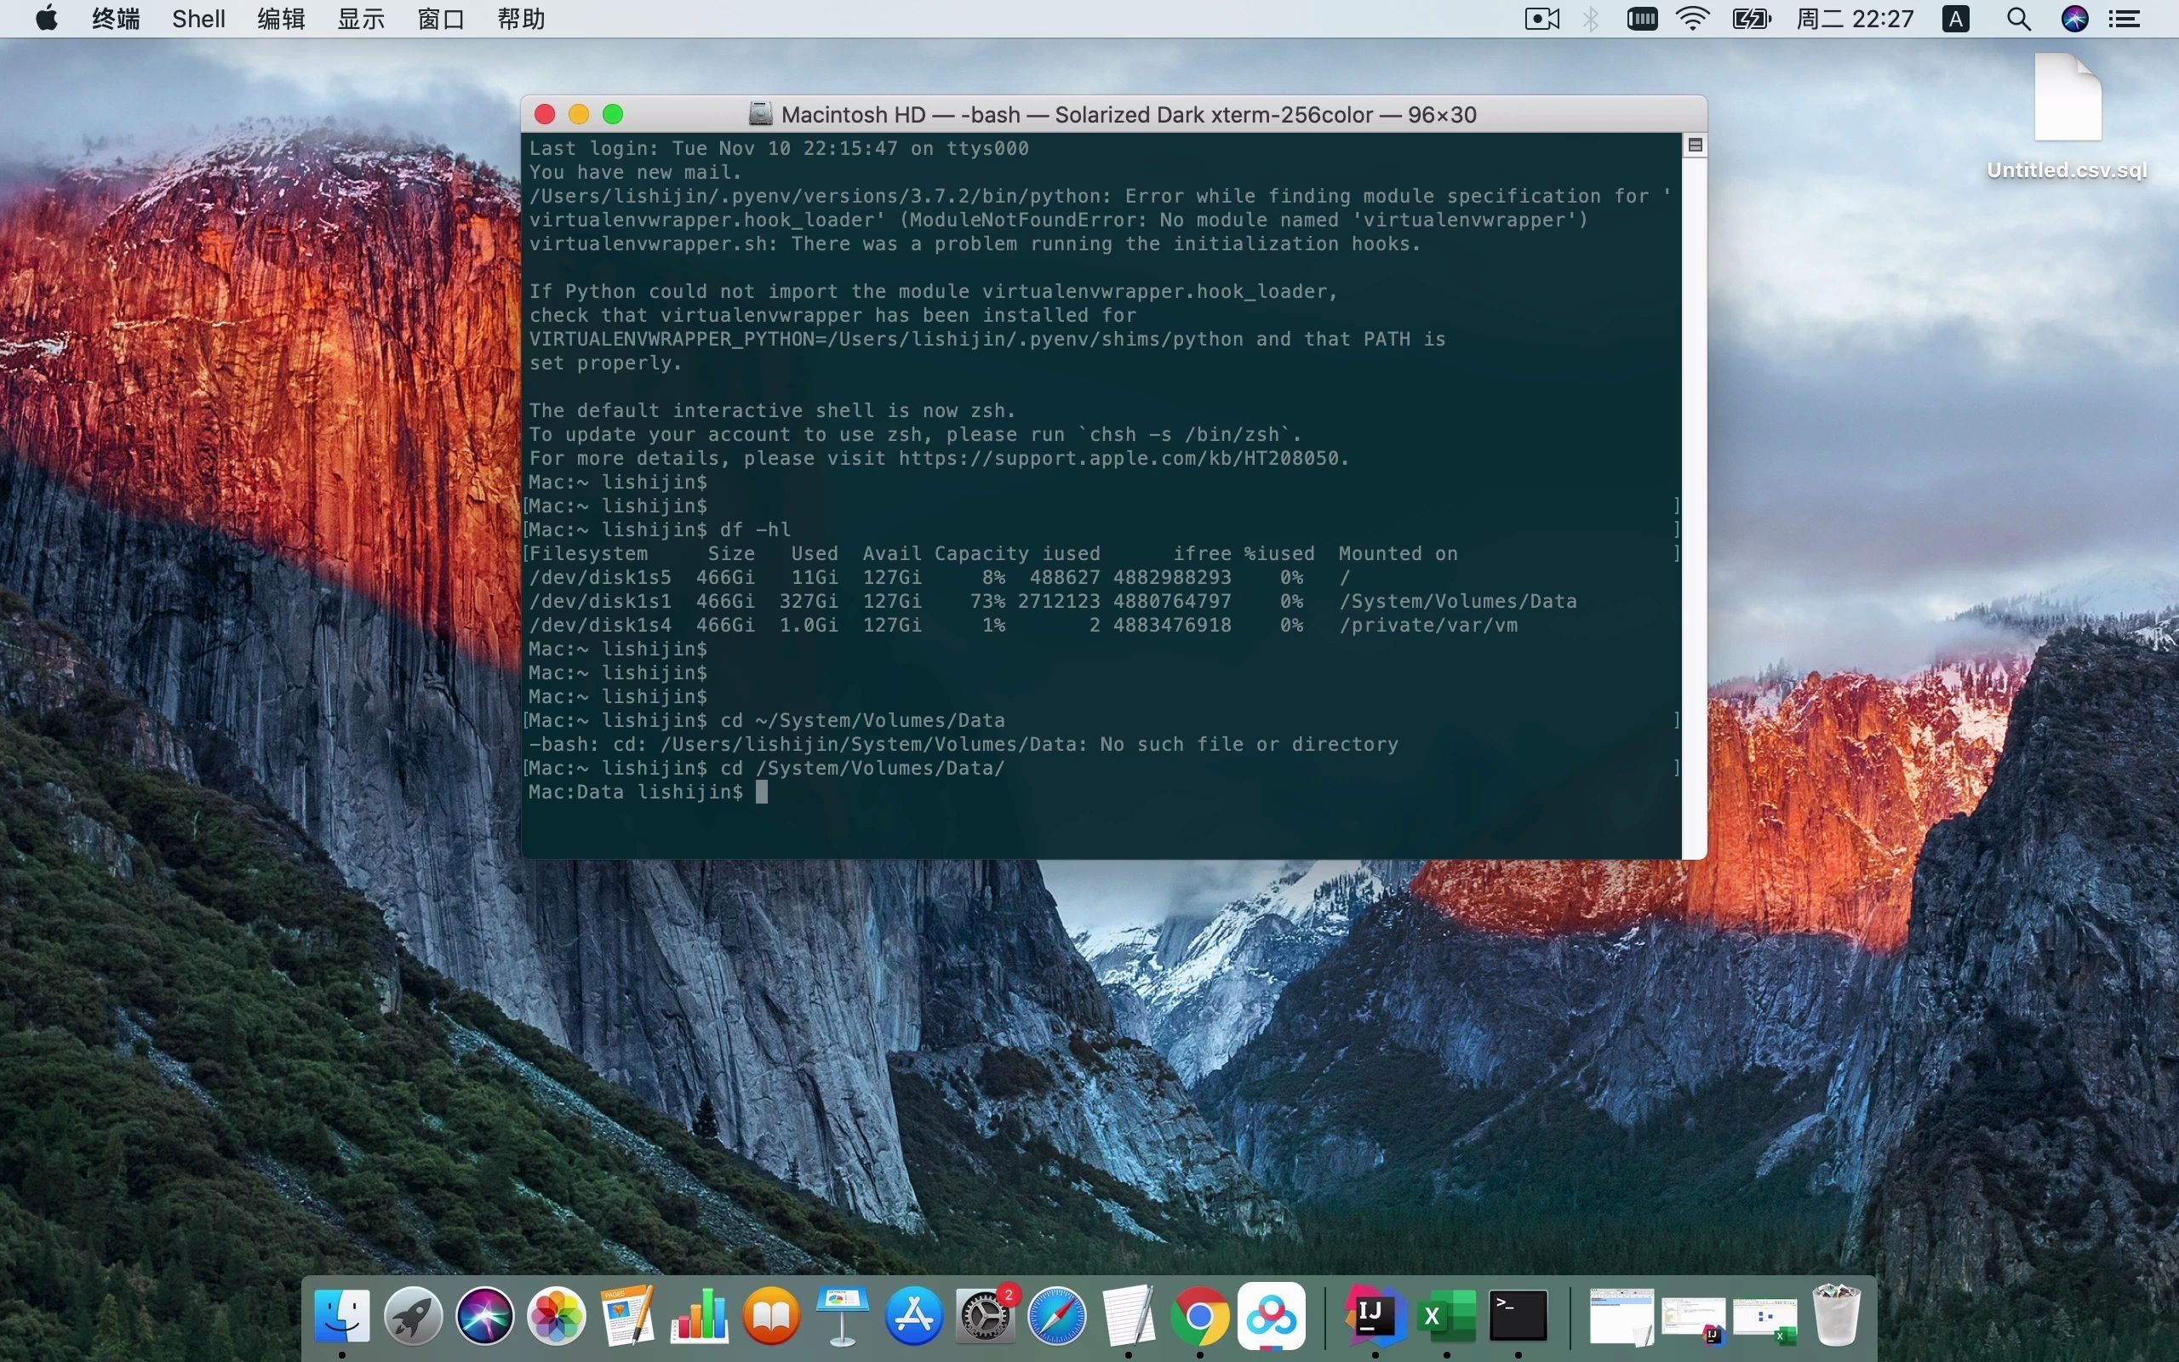Open Numbers bar-chart app in Dock
This screenshot has height=1362, width=2179.
coord(700,1316)
